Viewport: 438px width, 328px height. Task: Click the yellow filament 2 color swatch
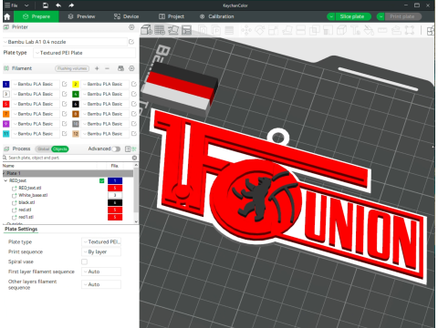[76, 84]
